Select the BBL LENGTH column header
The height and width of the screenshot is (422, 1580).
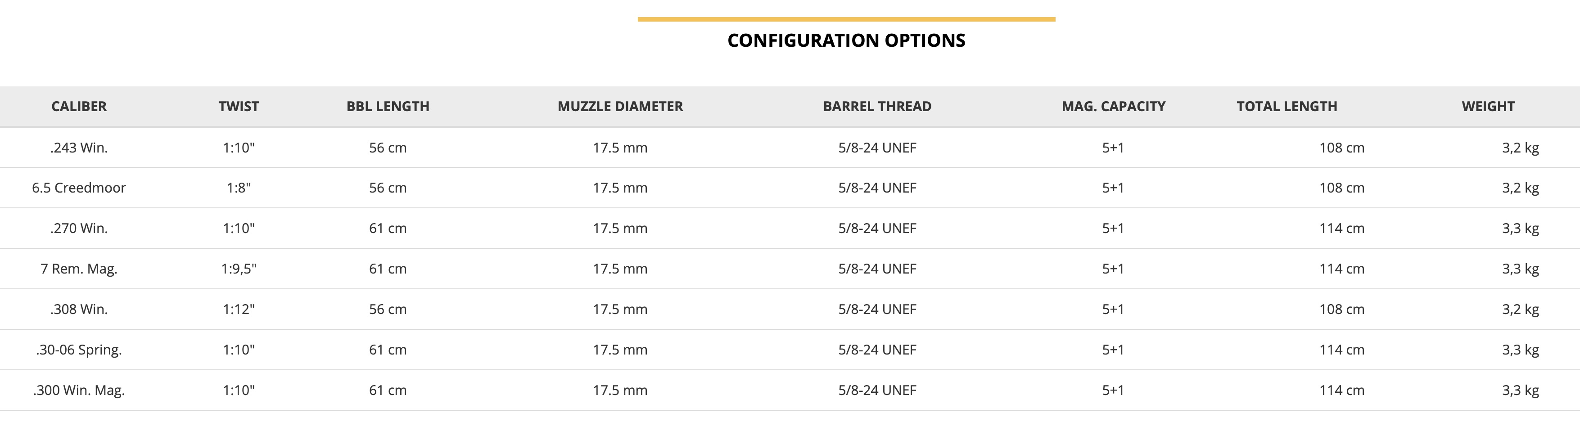(388, 107)
